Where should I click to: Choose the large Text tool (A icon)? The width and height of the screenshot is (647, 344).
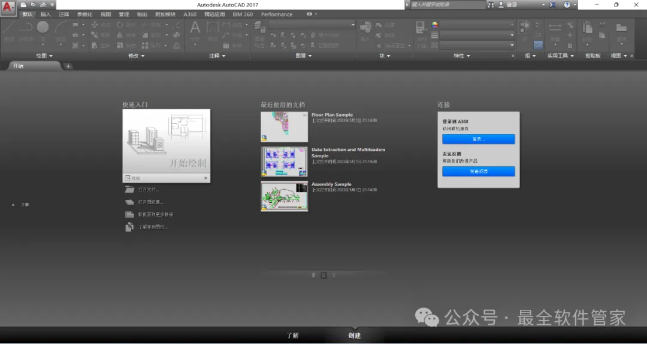click(x=195, y=28)
